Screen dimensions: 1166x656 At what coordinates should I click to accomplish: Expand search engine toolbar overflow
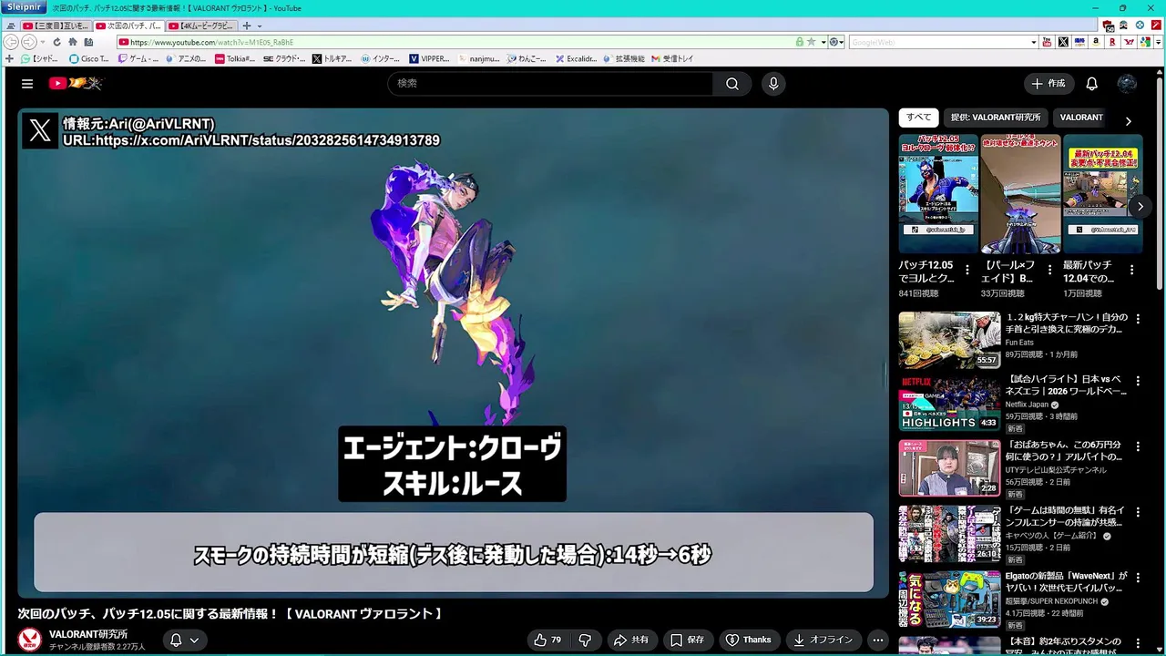pyautogui.click(x=1159, y=42)
